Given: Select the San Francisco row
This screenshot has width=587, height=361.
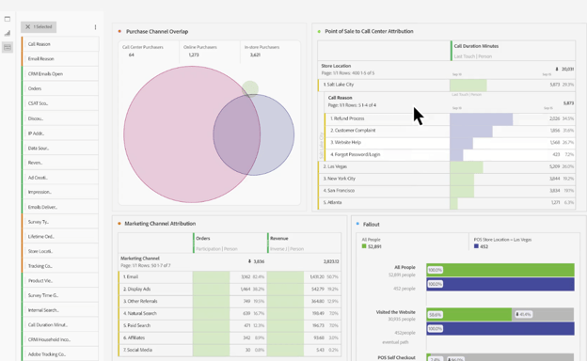Looking at the screenshot, I should click(446, 191).
